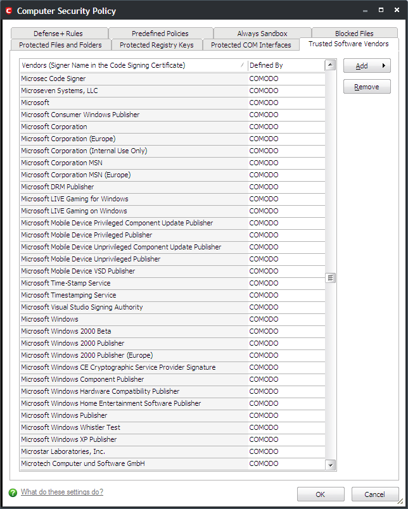The height and width of the screenshot is (509, 408).
Task: Select the Microsoft Windows Publisher row
Action: point(172,415)
